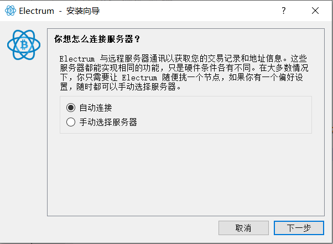This screenshot has height=244, width=333.
Task: Select the 手动选择服务器 radio button
Action: pyautogui.click(x=71, y=122)
